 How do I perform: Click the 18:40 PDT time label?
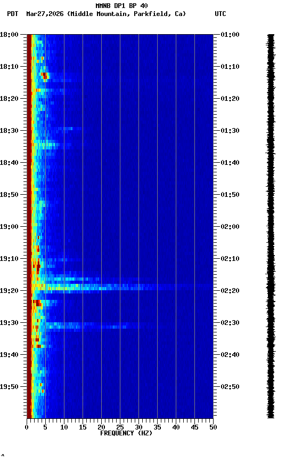click(9, 163)
